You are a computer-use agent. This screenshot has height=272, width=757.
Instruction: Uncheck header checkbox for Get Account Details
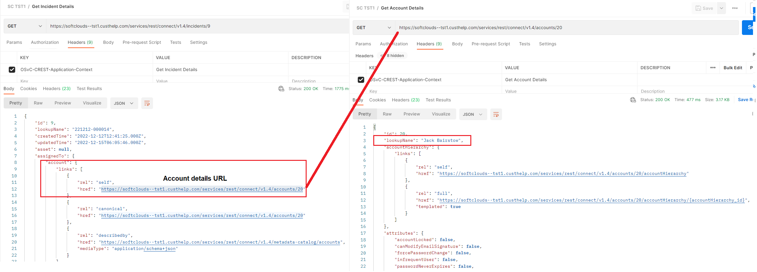pos(361,80)
